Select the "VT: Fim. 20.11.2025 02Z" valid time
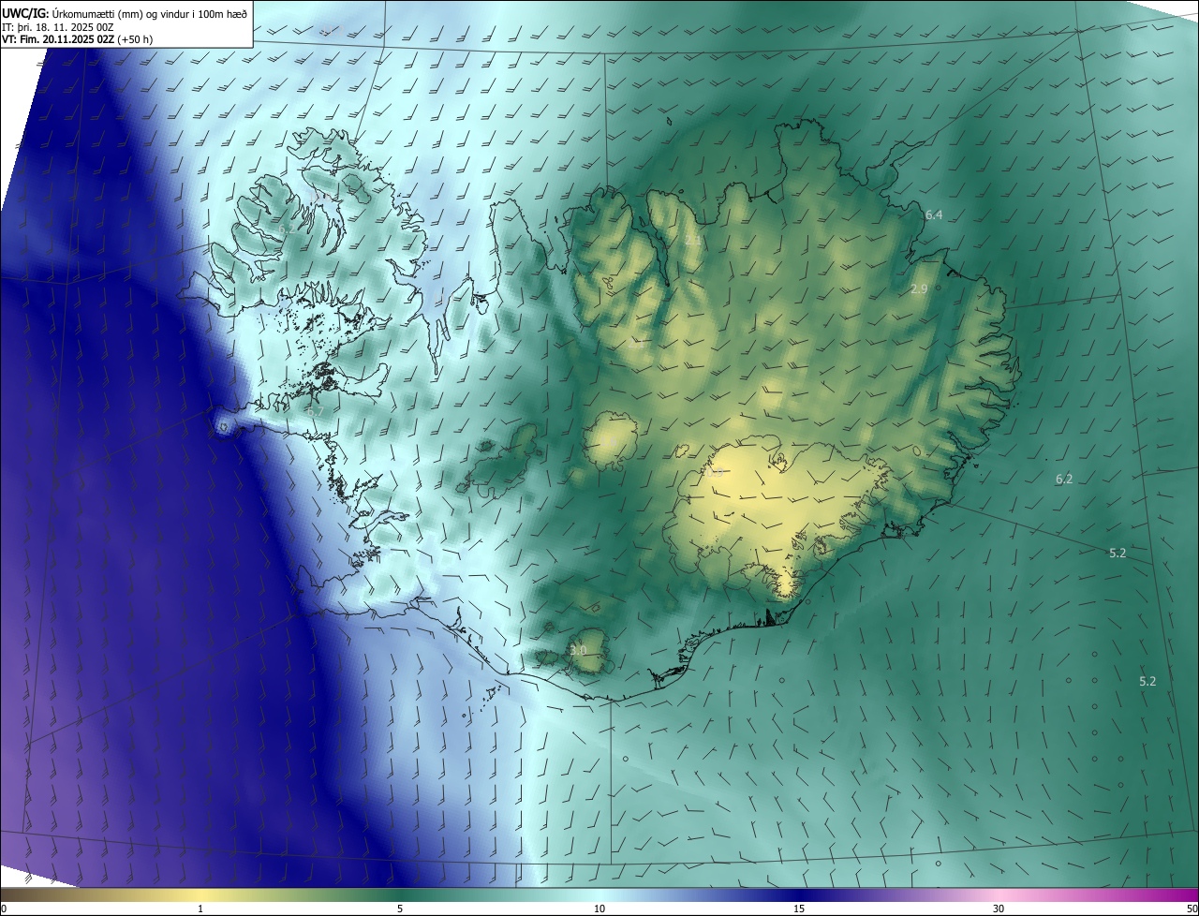Image resolution: width=1199 pixels, height=916 pixels. (x=57, y=39)
